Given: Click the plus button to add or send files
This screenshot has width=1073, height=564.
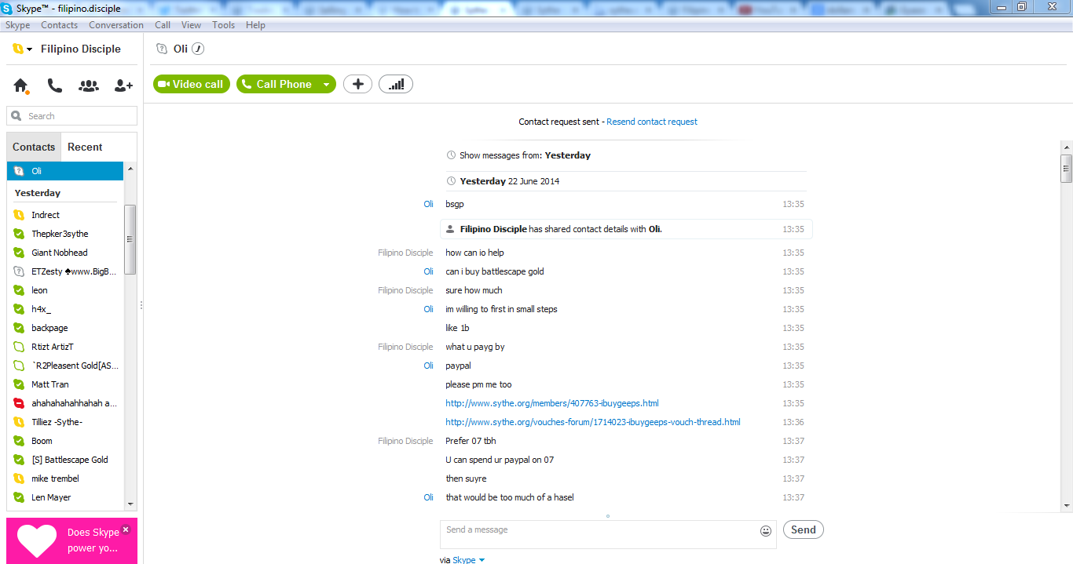Looking at the screenshot, I should tap(357, 84).
